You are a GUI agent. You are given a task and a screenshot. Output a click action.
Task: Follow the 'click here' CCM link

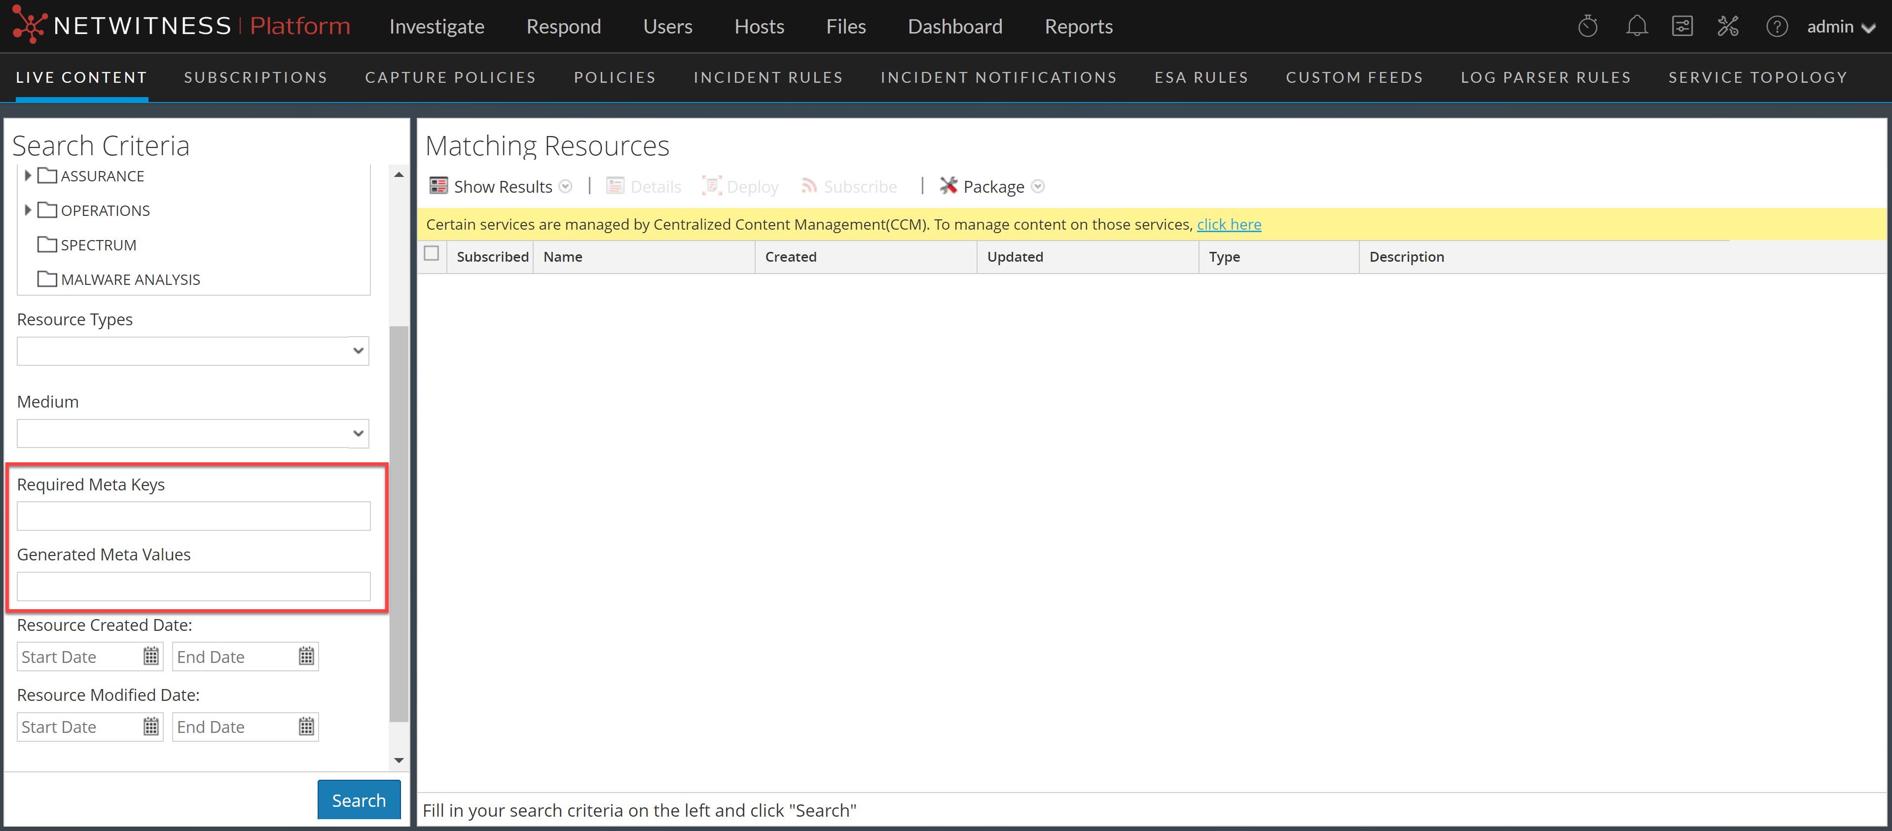1229,225
